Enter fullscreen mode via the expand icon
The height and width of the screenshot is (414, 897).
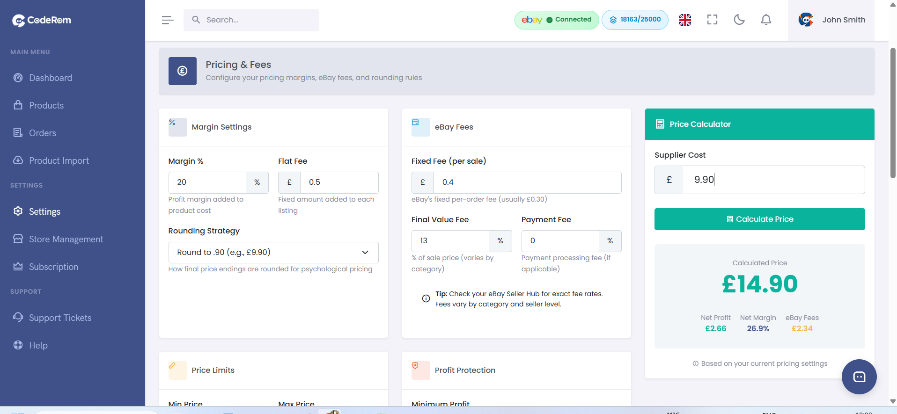coord(712,20)
